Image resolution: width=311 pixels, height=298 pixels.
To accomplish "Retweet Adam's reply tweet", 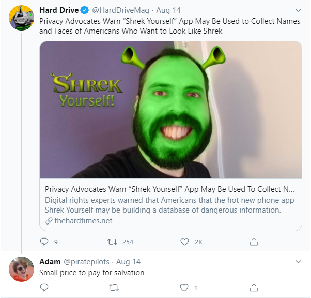I will pos(111,287).
